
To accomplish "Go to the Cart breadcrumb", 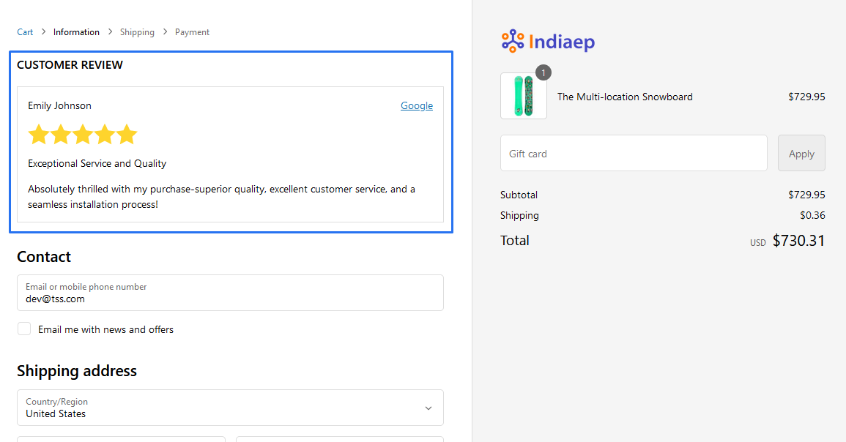I will point(25,32).
